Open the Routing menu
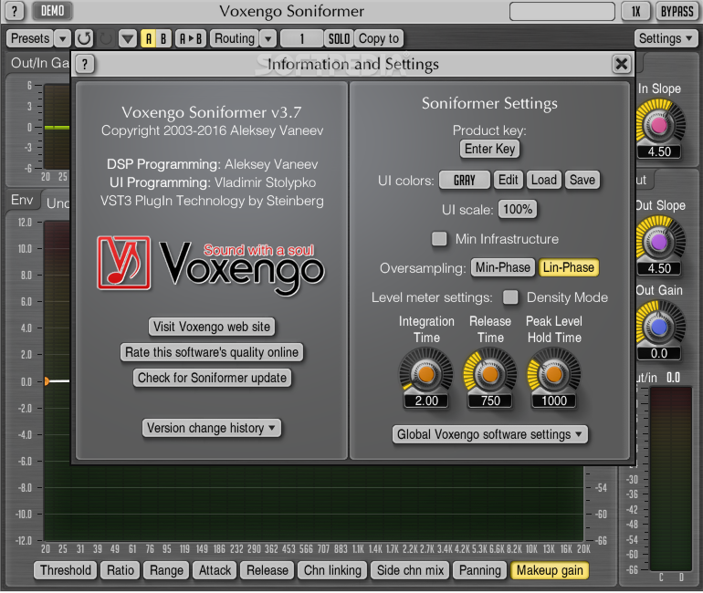 click(x=235, y=38)
